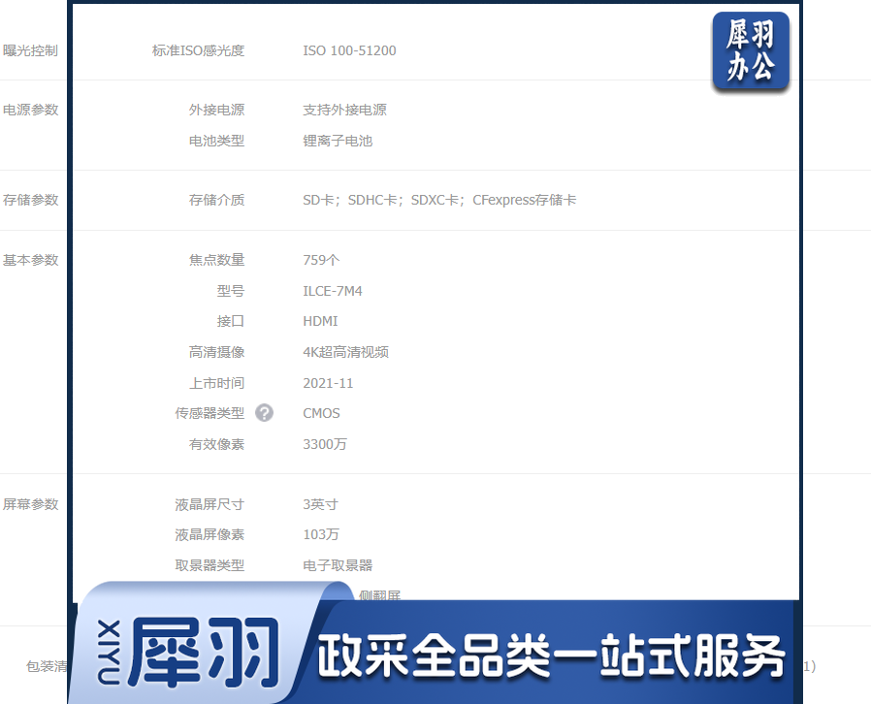Select the 3300万 effective pixels value

click(x=324, y=444)
